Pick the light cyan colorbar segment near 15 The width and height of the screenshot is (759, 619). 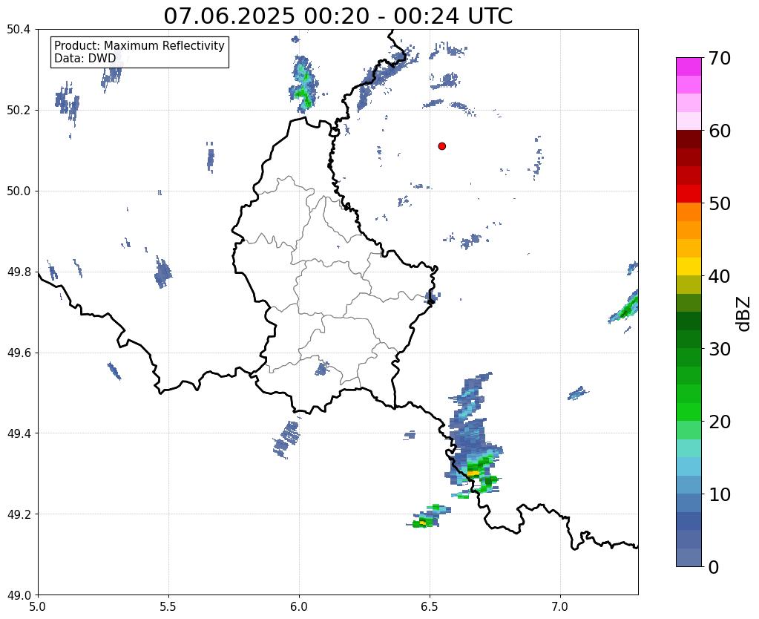[689, 448]
